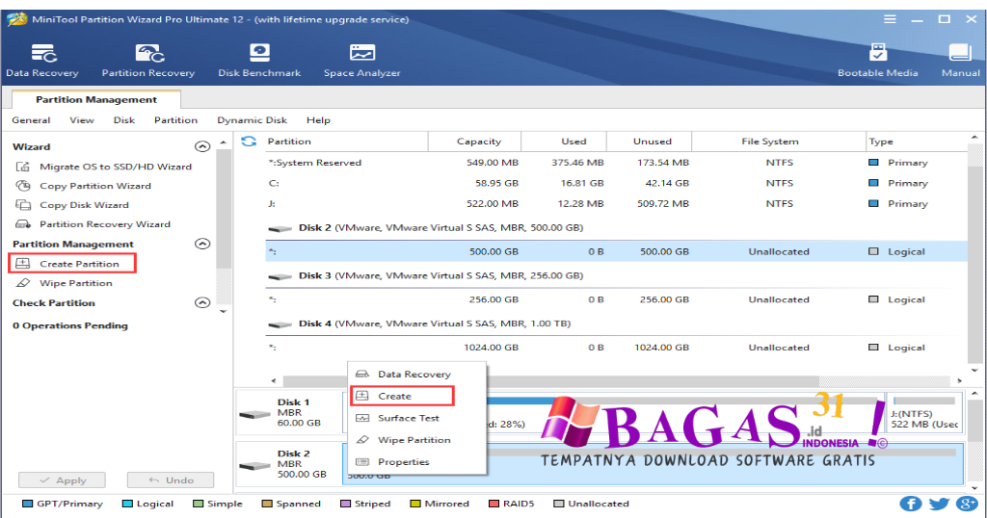Click the Disk 1 drive icon in disk map
Screen dimensions: 987x518
point(254,415)
